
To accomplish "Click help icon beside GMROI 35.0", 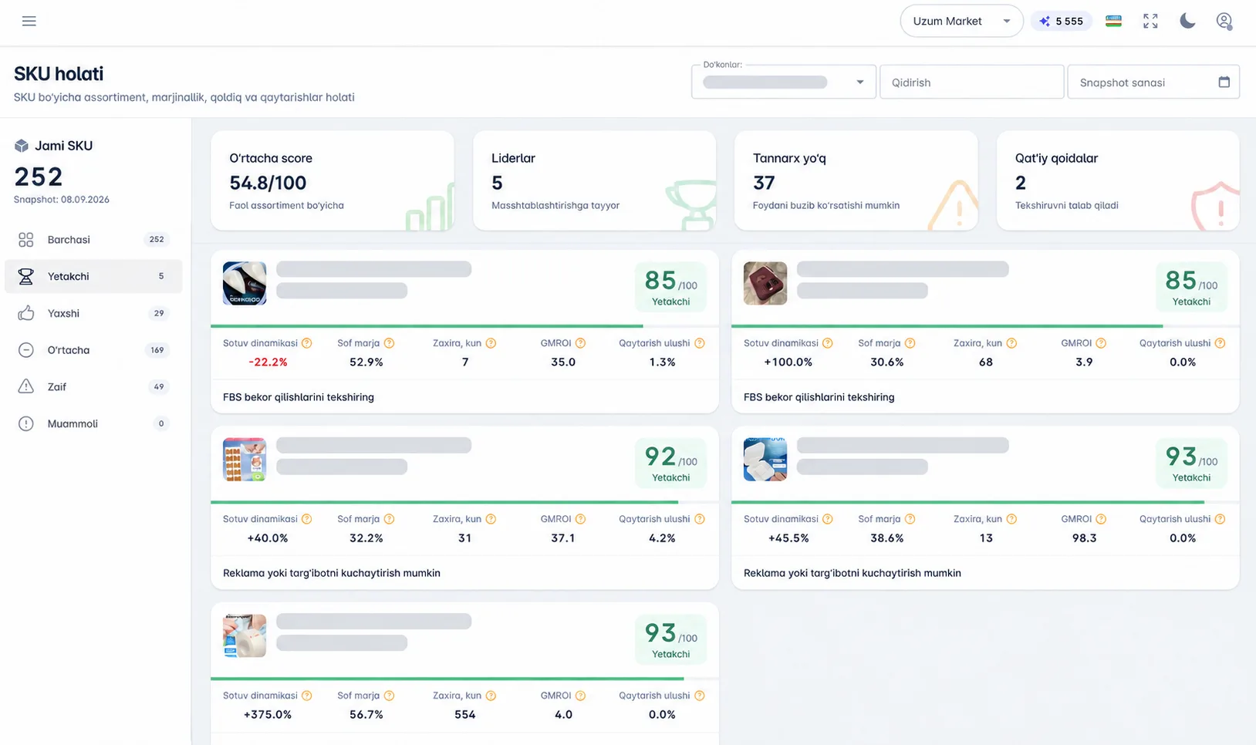I will [x=581, y=343].
